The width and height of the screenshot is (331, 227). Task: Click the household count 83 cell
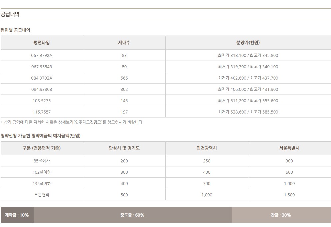pyautogui.click(x=124, y=56)
